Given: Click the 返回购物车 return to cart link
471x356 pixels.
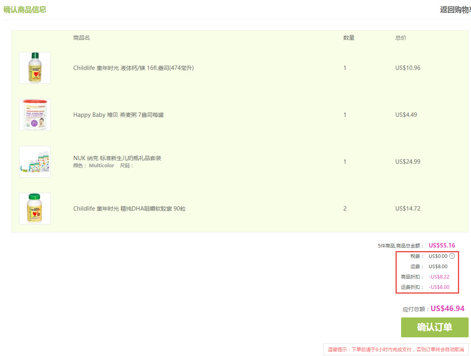Looking at the screenshot, I should click(x=456, y=10).
